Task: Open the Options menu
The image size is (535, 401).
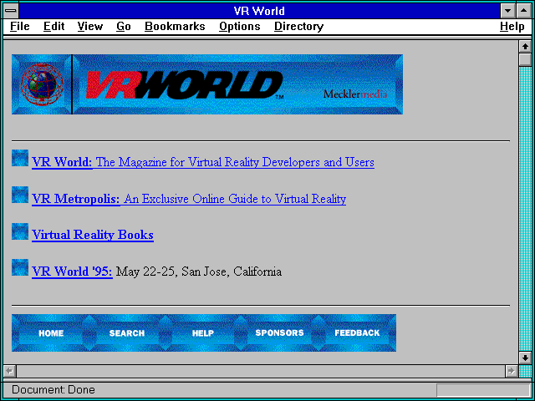Action: tap(240, 27)
